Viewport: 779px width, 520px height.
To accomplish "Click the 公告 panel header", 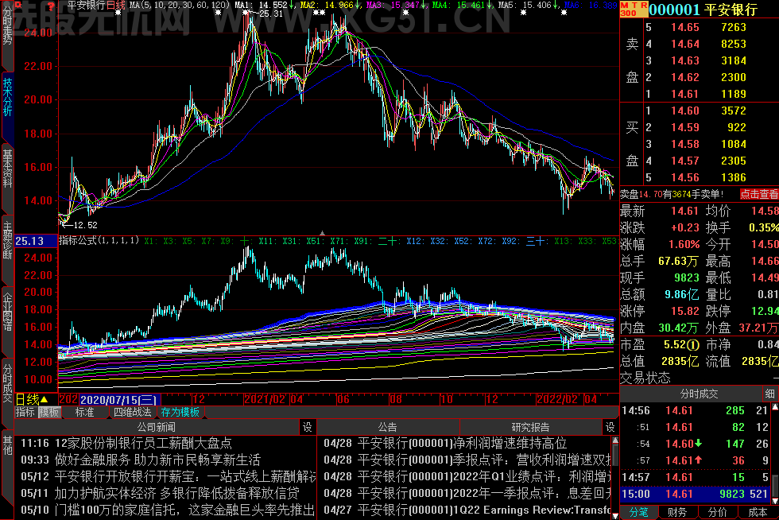I will (x=388, y=427).
